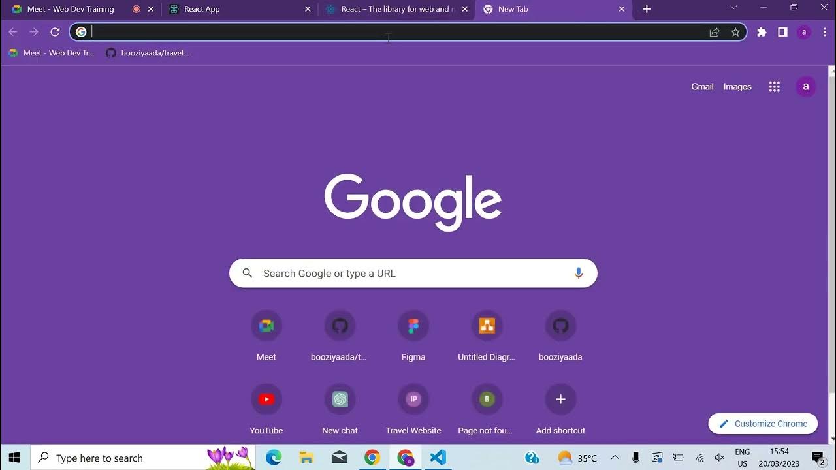
Task: Share this page using the share icon
Action: [x=715, y=32]
